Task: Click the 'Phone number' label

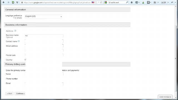Action: (x=12, y=79)
